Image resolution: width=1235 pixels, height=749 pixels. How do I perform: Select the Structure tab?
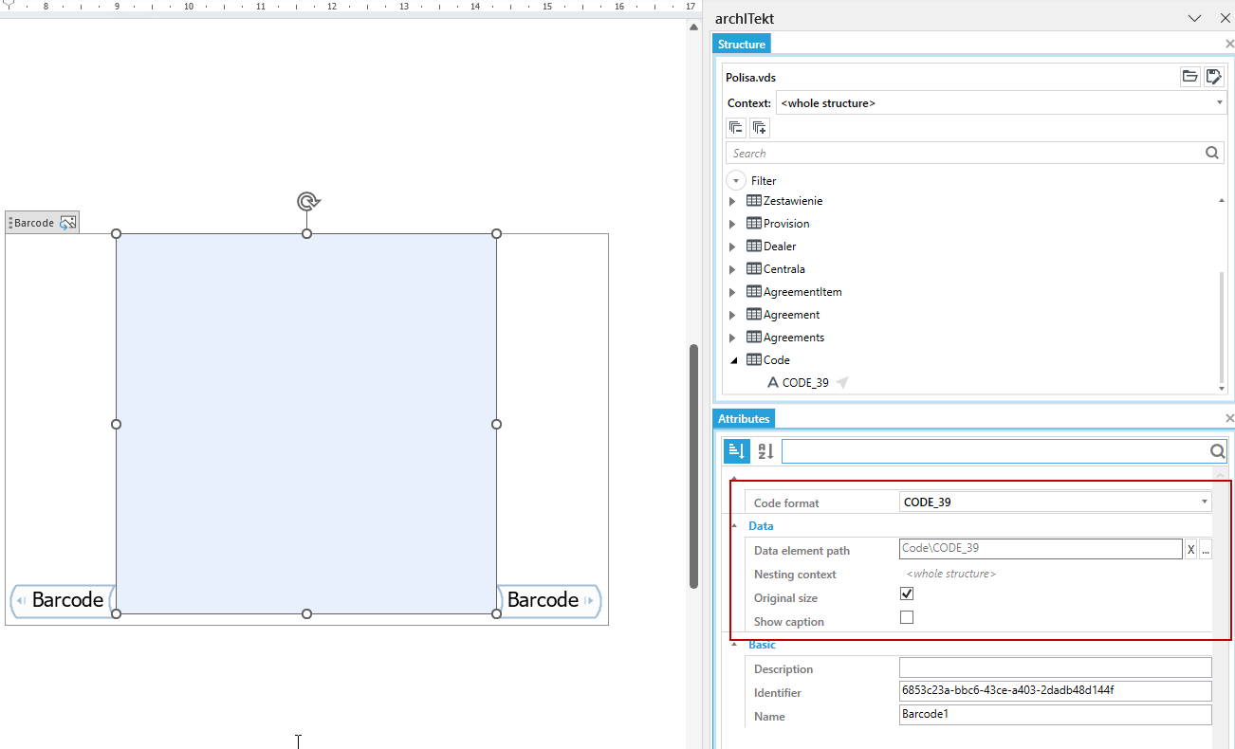click(x=741, y=44)
